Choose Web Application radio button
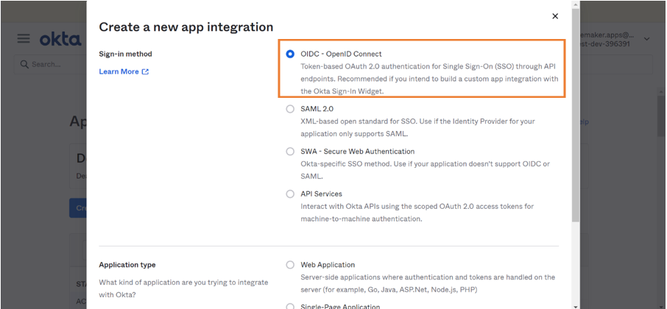667x309 pixels. tap(290, 265)
